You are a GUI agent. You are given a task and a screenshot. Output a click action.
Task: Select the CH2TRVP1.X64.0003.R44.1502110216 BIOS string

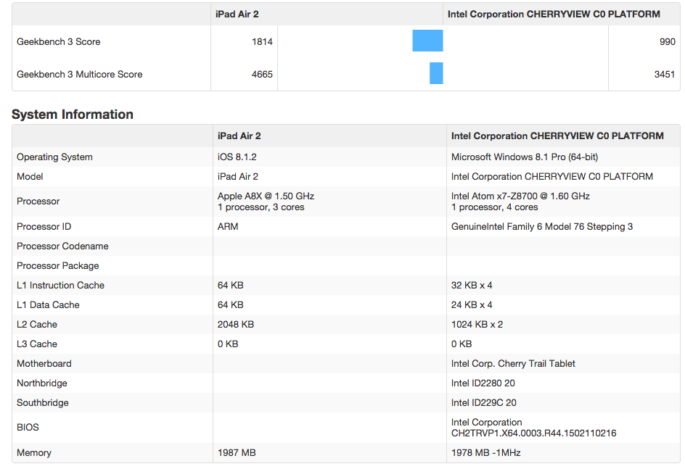(x=534, y=433)
